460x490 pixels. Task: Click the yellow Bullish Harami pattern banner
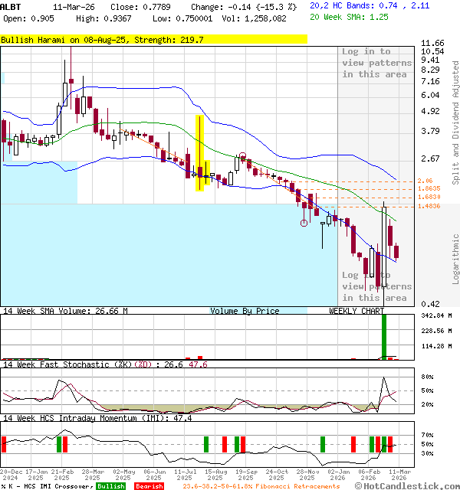(153, 39)
